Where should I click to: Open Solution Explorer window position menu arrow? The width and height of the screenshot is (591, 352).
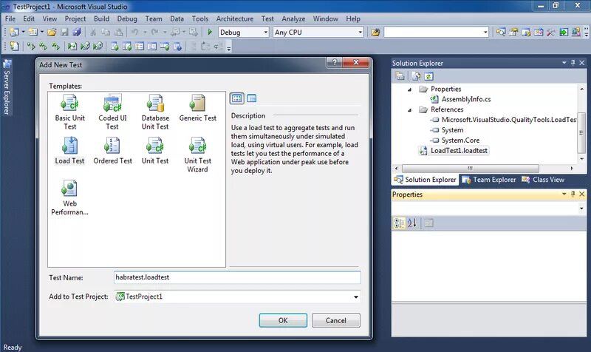tap(564, 63)
